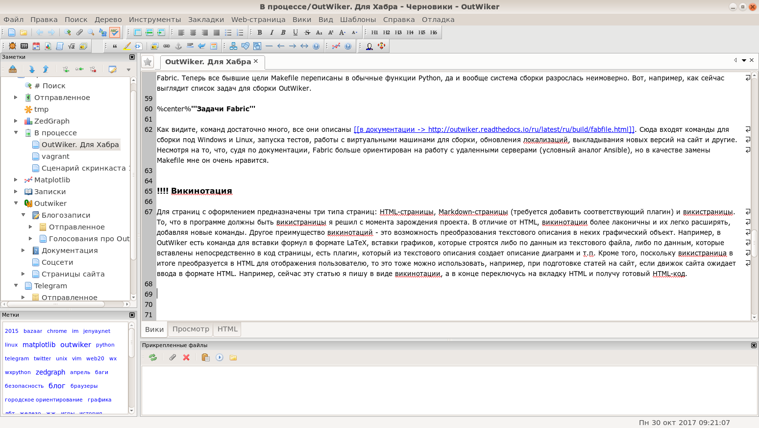Image resolution: width=759 pixels, height=428 pixels.
Task: Collapse the Outwiker tree node
Action: pos(16,203)
